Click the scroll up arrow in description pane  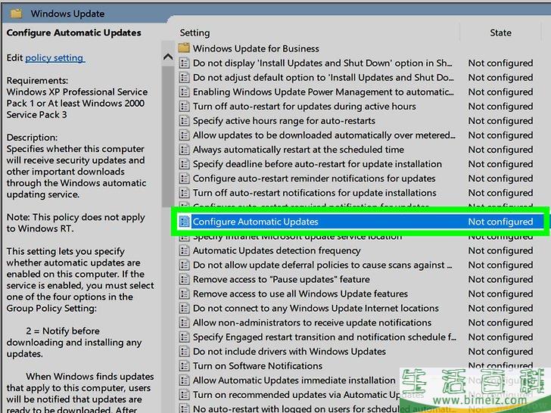coord(168,57)
